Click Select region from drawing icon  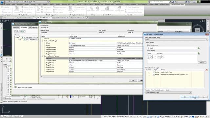coord(16,87)
